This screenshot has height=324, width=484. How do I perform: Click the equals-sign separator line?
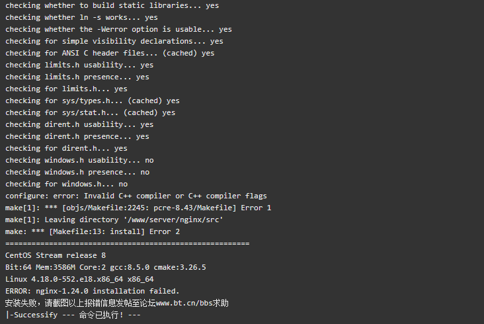tap(127, 244)
